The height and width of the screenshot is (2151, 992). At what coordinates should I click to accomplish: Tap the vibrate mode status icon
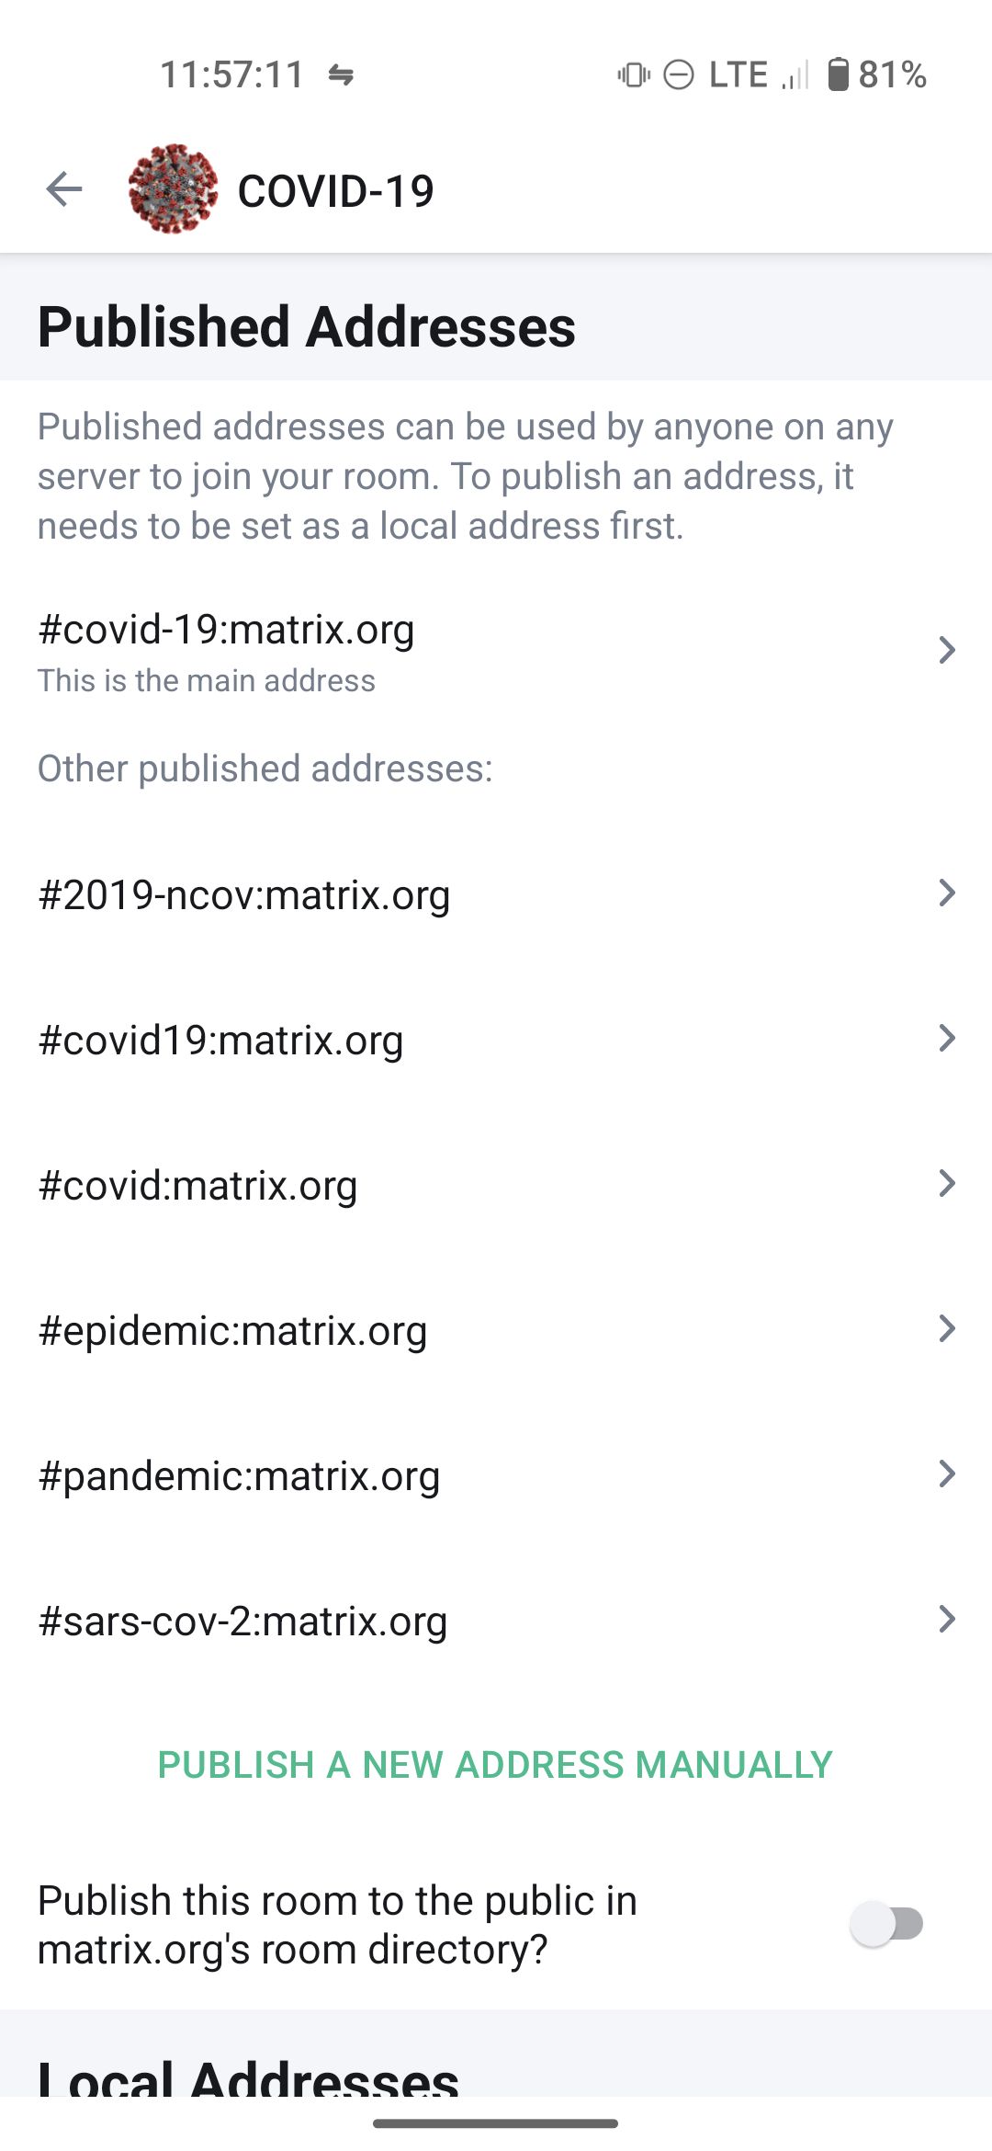634,74
